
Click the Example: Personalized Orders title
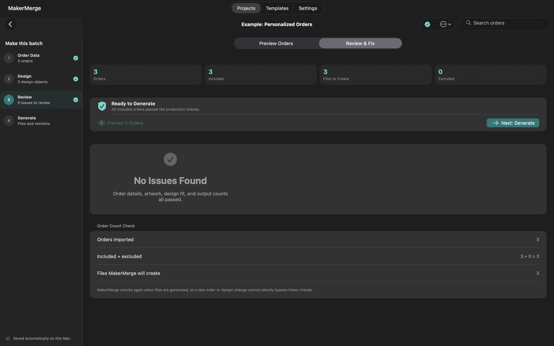(x=277, y=24)
